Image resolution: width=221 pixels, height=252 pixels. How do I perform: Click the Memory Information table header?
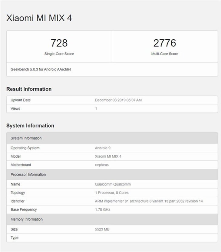pos(112,219)
